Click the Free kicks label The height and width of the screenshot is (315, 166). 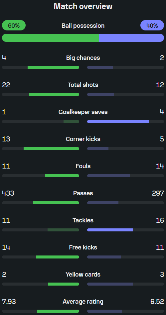point(83,247)
